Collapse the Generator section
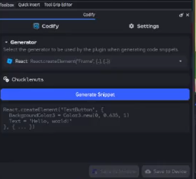 click(6, 42)
